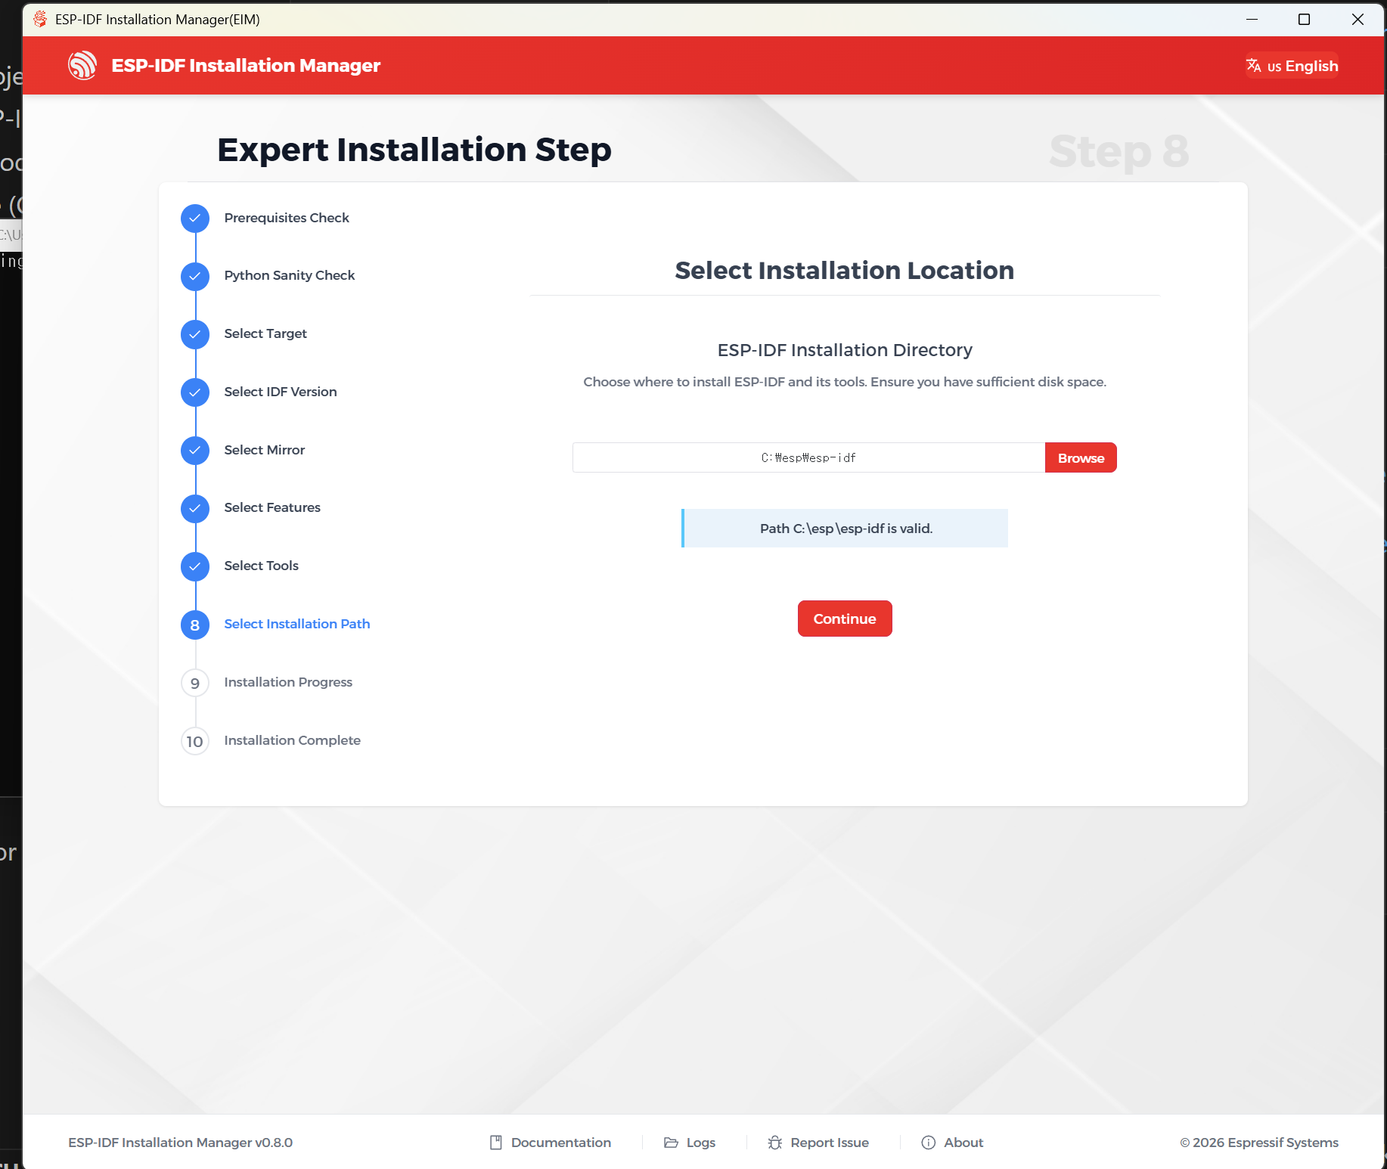Click the step 8 number circle
Screen dimensions: 1387x1169
pos(195,625)
